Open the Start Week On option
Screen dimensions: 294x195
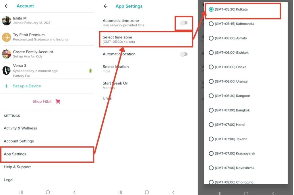coord(146,85)
